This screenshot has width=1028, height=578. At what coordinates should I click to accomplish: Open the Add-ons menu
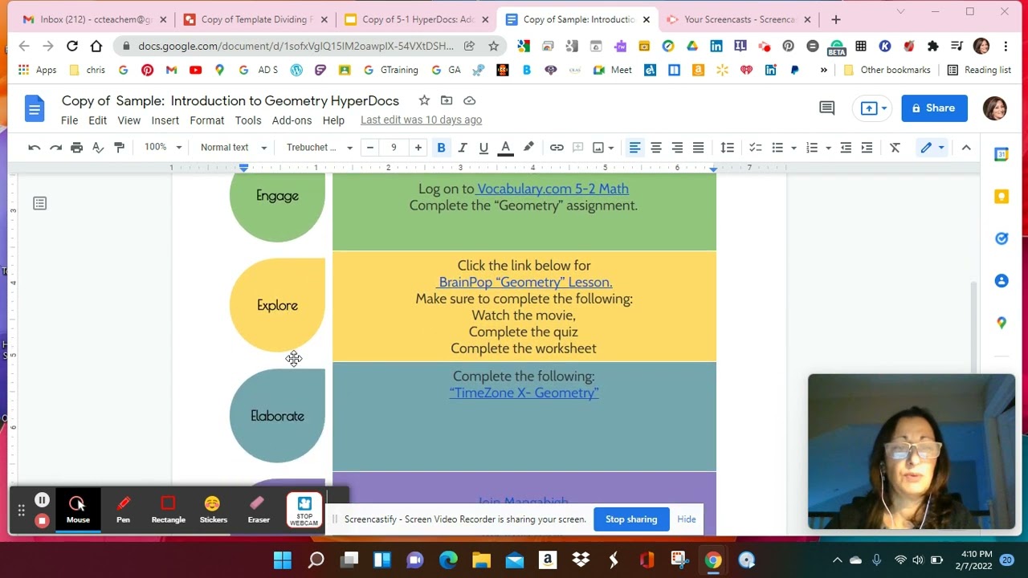[x=292, y=120]
